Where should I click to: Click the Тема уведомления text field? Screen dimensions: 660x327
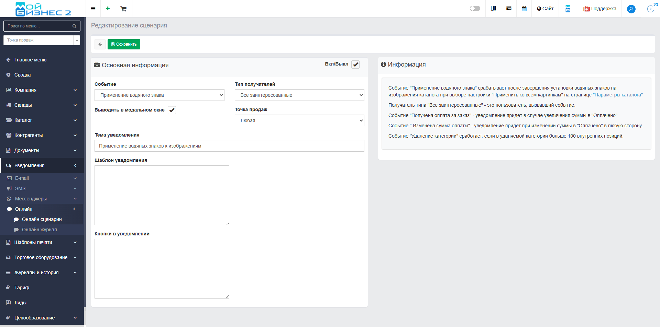tap(229, 146)
